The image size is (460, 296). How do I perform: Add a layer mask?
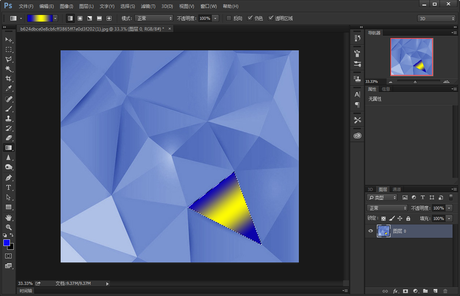click(x=405, y=291)
